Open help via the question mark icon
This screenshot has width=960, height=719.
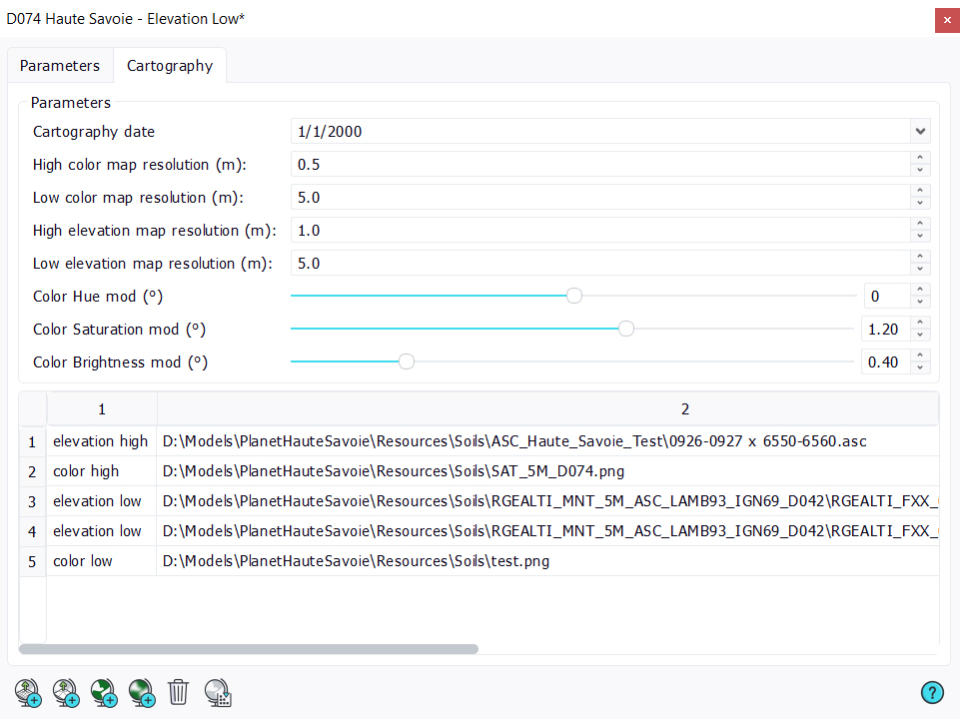click(x=932, y=692)
